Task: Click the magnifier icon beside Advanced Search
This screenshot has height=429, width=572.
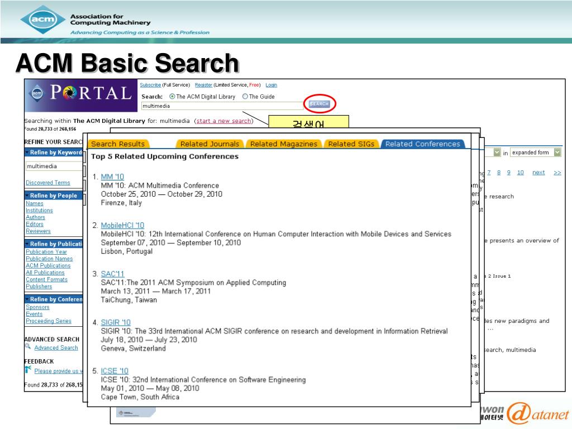Action: pos(28,346)
